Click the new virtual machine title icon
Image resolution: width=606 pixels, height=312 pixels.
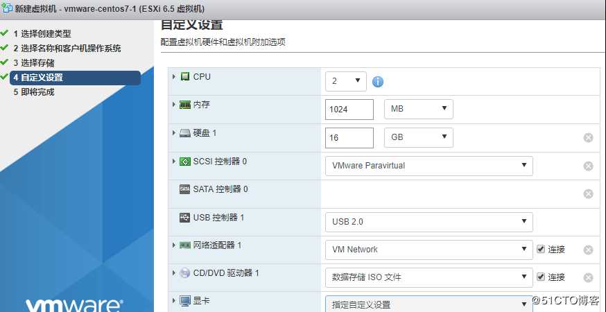pyautogui.click(x=7, y=8)
